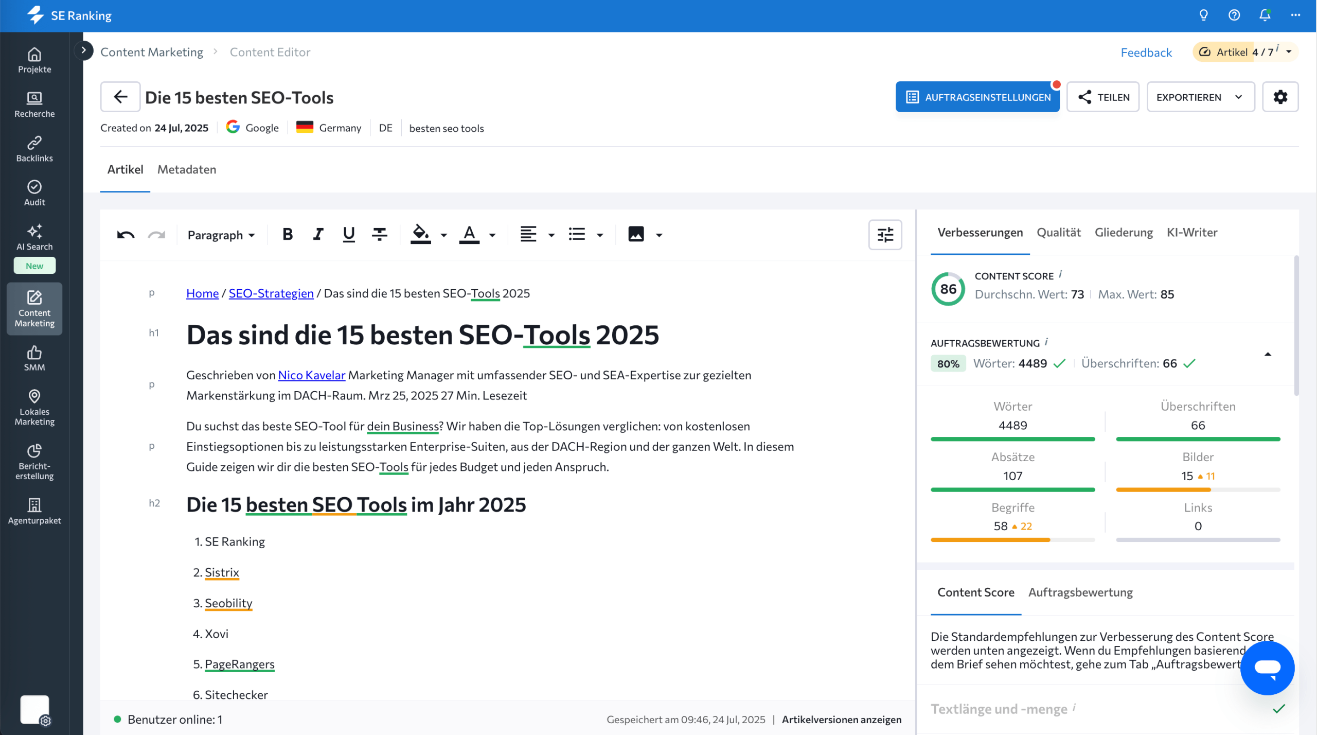Viewport: 1317px width, 735px height.
Task: Click the user avatar in sidebar
Action: click(x=34, y=709)
